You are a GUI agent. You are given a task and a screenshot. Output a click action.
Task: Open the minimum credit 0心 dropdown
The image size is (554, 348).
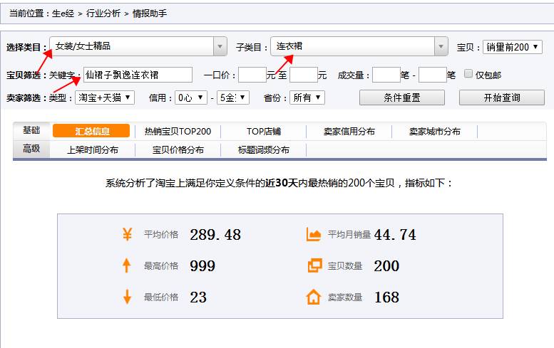191,97
